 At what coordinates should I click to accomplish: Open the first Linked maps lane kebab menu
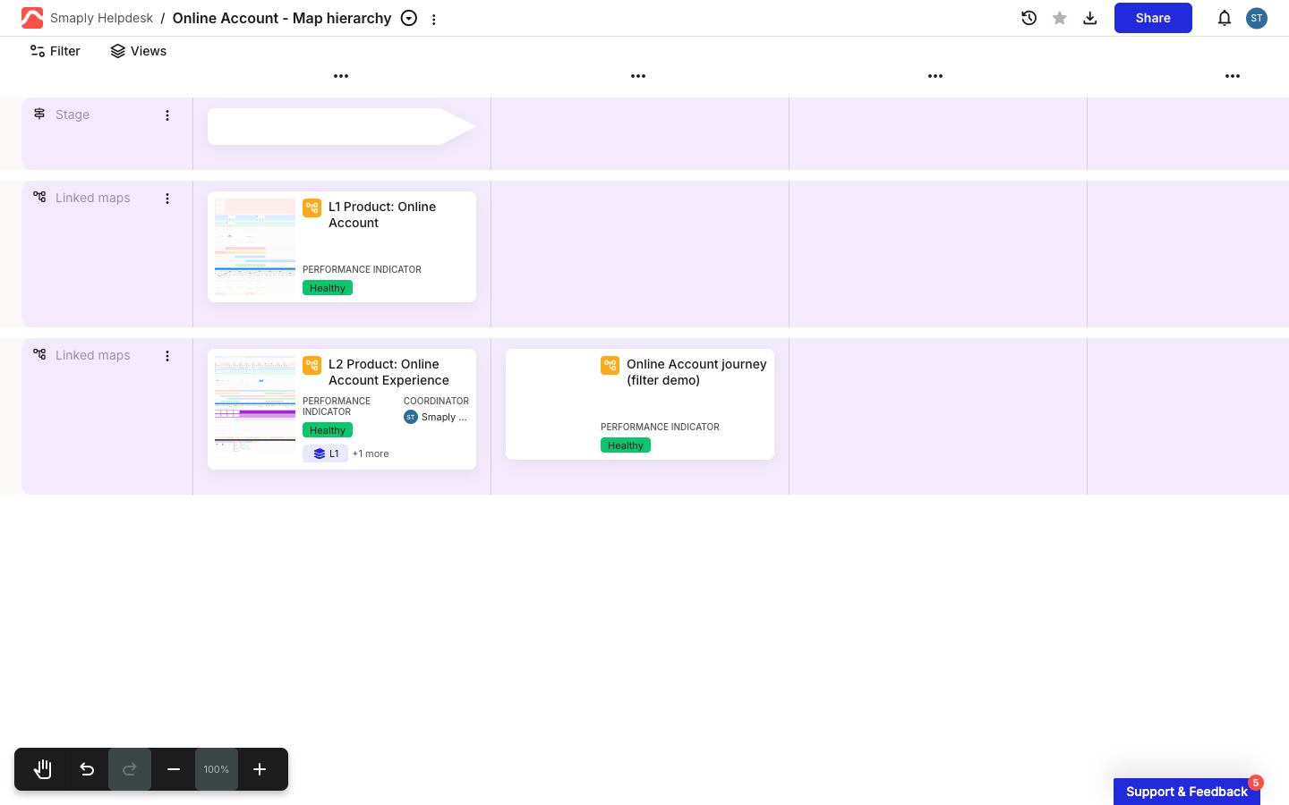(167, 199)
